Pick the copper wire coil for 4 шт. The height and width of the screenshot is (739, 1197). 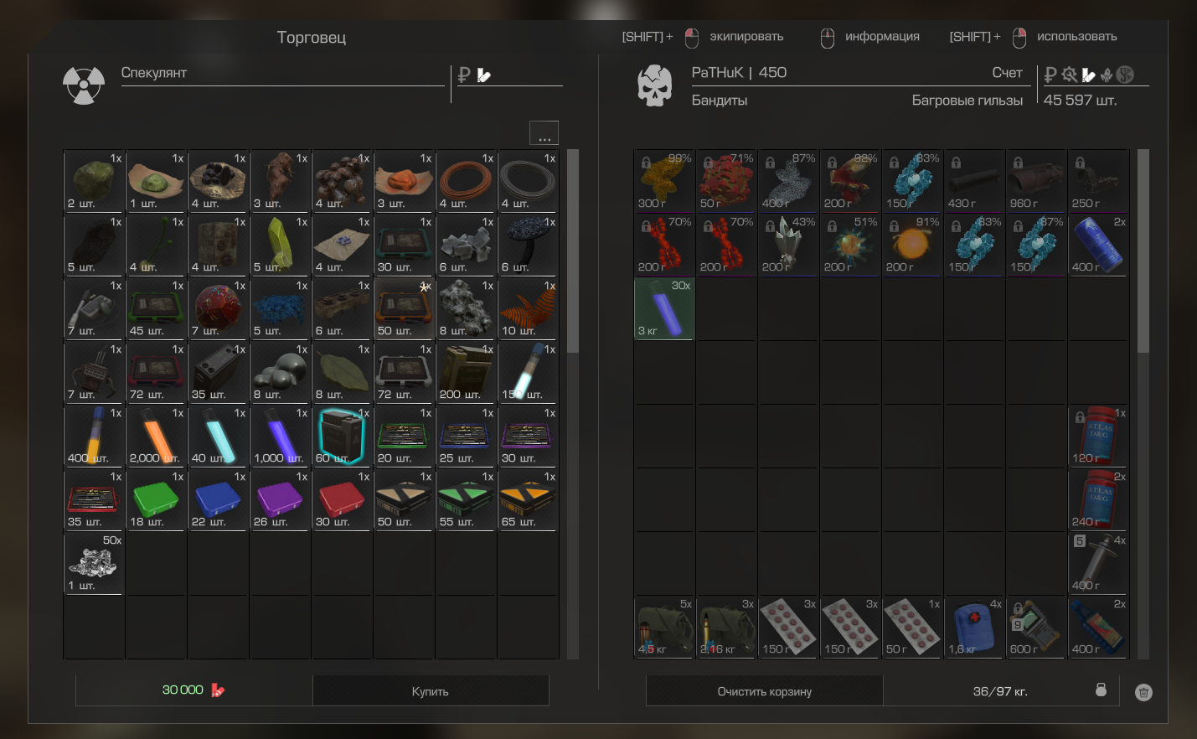[466, 181]
